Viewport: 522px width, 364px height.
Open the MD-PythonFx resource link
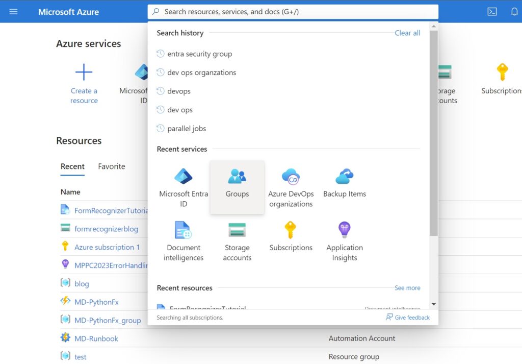click(96, 302)
